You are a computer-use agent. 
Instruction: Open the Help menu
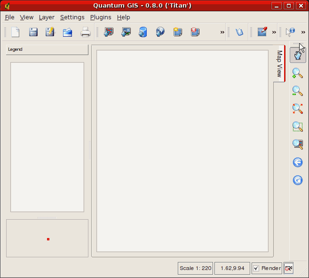click(x=124, y=17)
